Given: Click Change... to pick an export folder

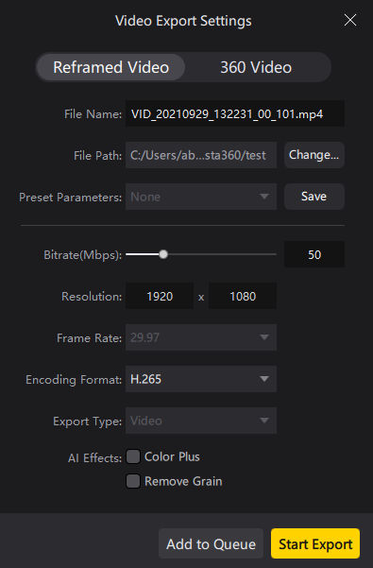Looking at the screenshot, I should coord(314,155).
